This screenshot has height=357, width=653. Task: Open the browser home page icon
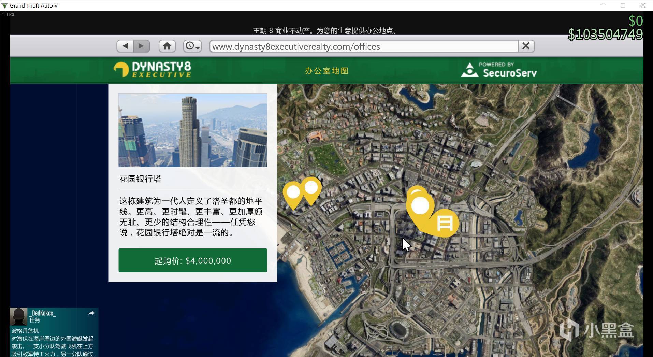tap(167, 46)
